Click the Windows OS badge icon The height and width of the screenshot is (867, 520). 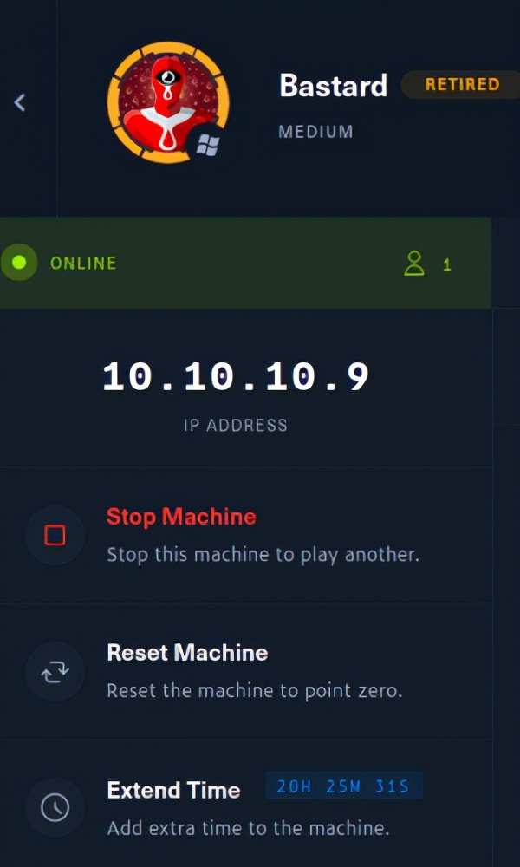(208, 146)
